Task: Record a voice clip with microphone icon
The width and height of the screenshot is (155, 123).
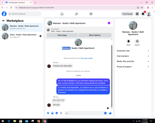Action: pos(48,113)
